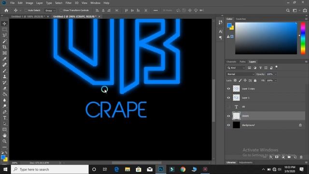This screenshot has width=309, height=174.
Task: Open the Window menu
Action: coord(96,3)
